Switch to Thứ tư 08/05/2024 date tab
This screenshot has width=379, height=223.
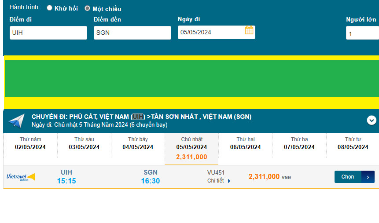(353, 144)
